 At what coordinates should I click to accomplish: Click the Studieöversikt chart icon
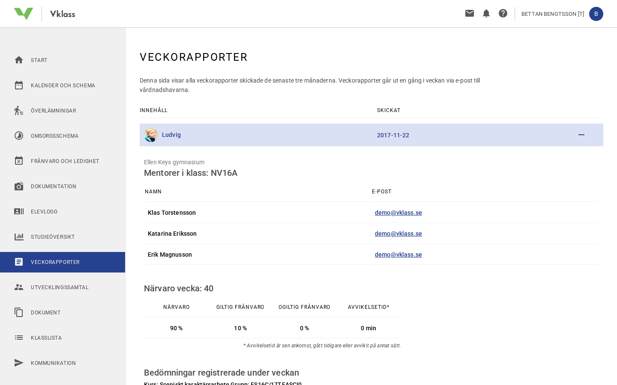[x=19, y=237]
